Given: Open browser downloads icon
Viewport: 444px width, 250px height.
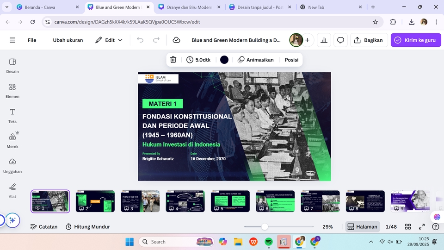Looking at the screenshot, I should click(412, 22).
